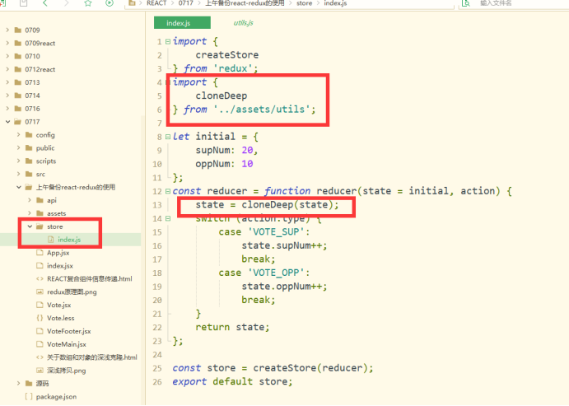This screenshot has width=569, height=406.
Task: Click 'createStore' on line 2
Action: [x=227, y=55]
